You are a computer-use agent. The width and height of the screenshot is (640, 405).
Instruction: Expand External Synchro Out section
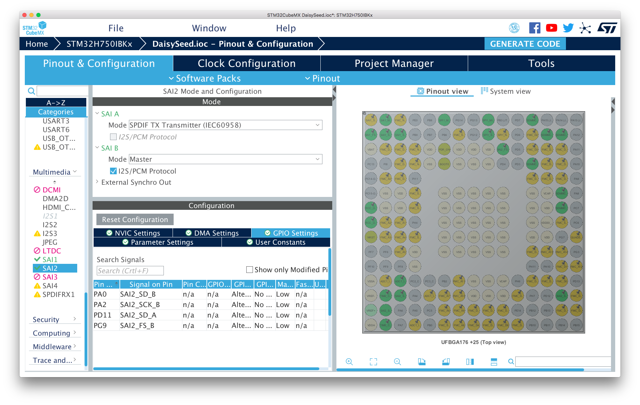(97, 182)
